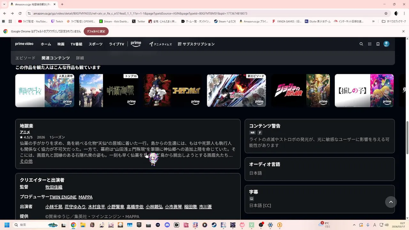The image size is (409, 230).
Task: Open サブスクリプション in navigation
Action: tap(196, 44)
